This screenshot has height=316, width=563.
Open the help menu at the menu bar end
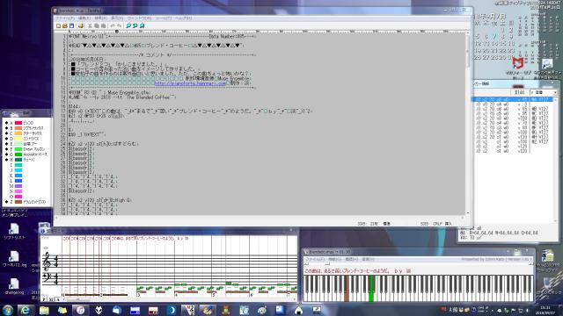click(184, 18)
